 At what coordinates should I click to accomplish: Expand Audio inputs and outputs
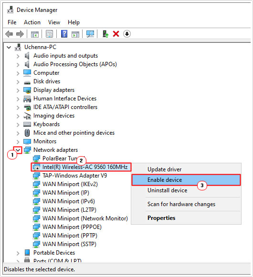18,56
